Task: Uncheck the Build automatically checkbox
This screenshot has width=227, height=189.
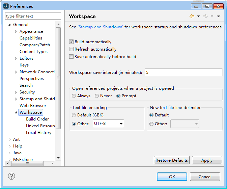Action: pyautogui.click(x=71, y=42)
